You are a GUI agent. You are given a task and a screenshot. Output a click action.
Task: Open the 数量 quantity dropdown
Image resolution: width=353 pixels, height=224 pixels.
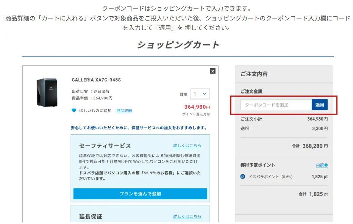click(200, 94)
